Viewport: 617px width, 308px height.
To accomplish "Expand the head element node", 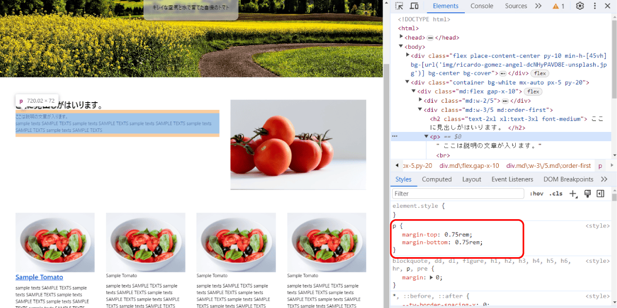I will point(402,37).
